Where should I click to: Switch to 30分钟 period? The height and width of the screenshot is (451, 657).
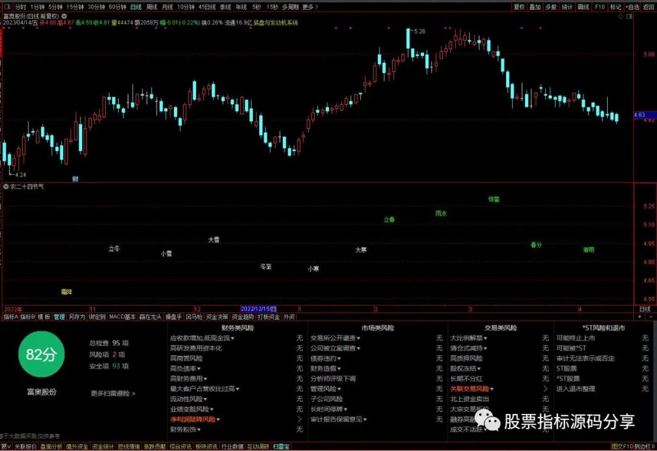click(x=96, y=7)
